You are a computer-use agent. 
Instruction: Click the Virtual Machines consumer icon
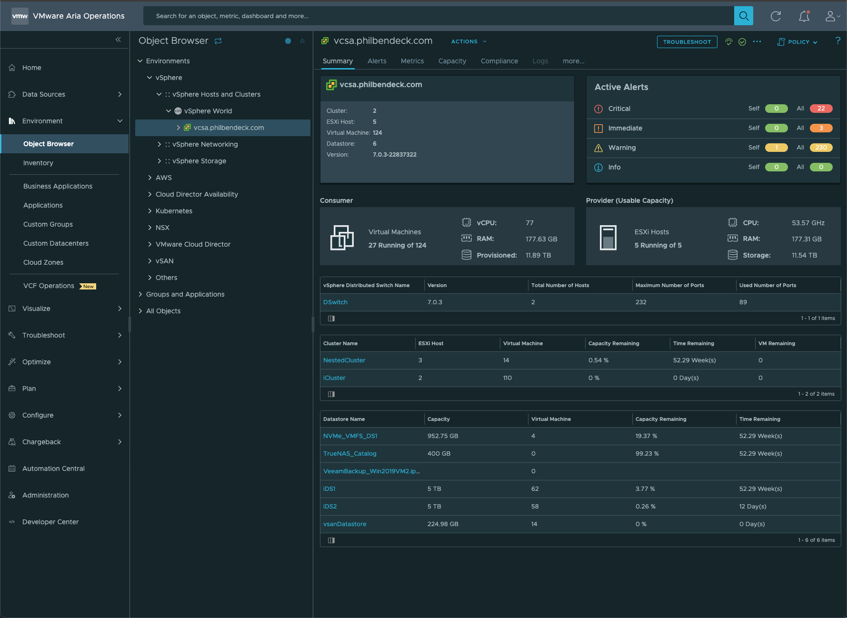pos(342,238)
